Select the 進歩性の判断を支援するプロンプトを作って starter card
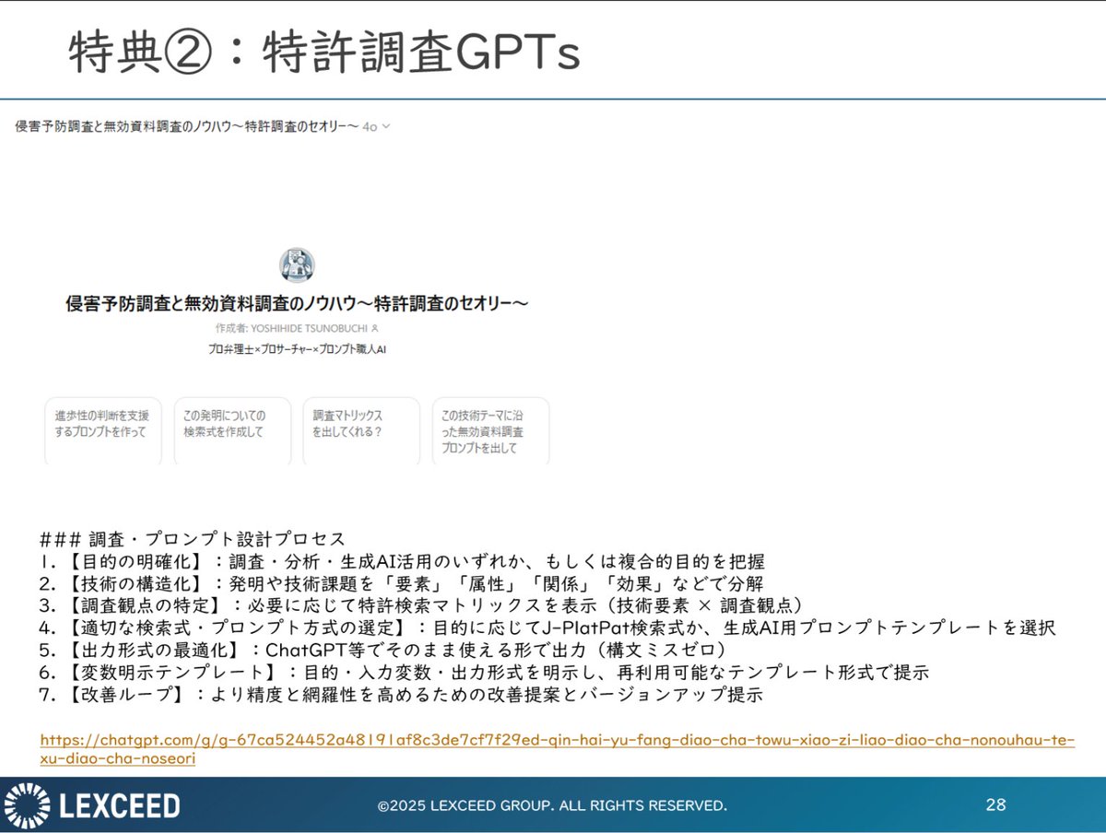This screenshot has height=833, width=1106. coord(102,430)
